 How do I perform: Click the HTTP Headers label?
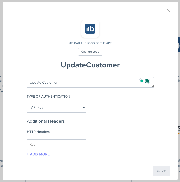pyautogui.click(x=38, y=132)
